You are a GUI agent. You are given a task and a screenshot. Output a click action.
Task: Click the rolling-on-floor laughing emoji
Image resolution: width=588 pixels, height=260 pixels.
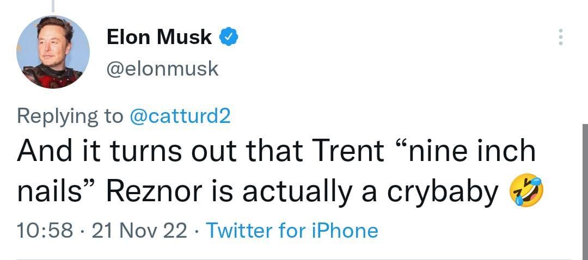click(x=525, y=191)
